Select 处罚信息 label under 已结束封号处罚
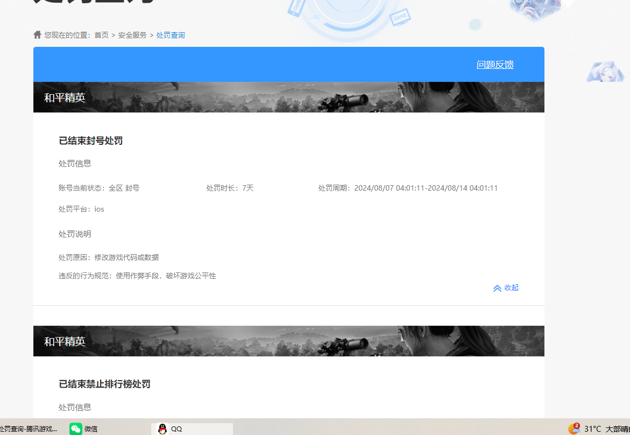Image resolution: width=630 pixels, height=435 pixels. 75,164
